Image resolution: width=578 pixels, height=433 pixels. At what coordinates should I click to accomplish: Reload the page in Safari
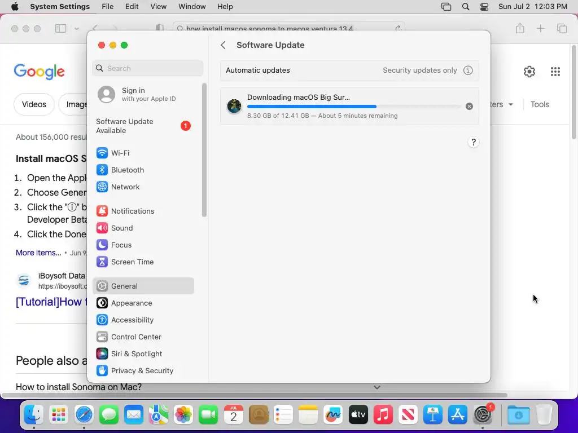click(x=398, y=28)
